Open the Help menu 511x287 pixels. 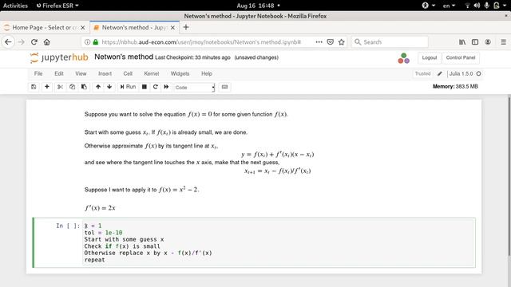pos(207,73)
